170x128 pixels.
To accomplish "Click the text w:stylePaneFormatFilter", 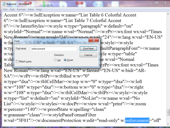I will [x=72, y=115].
